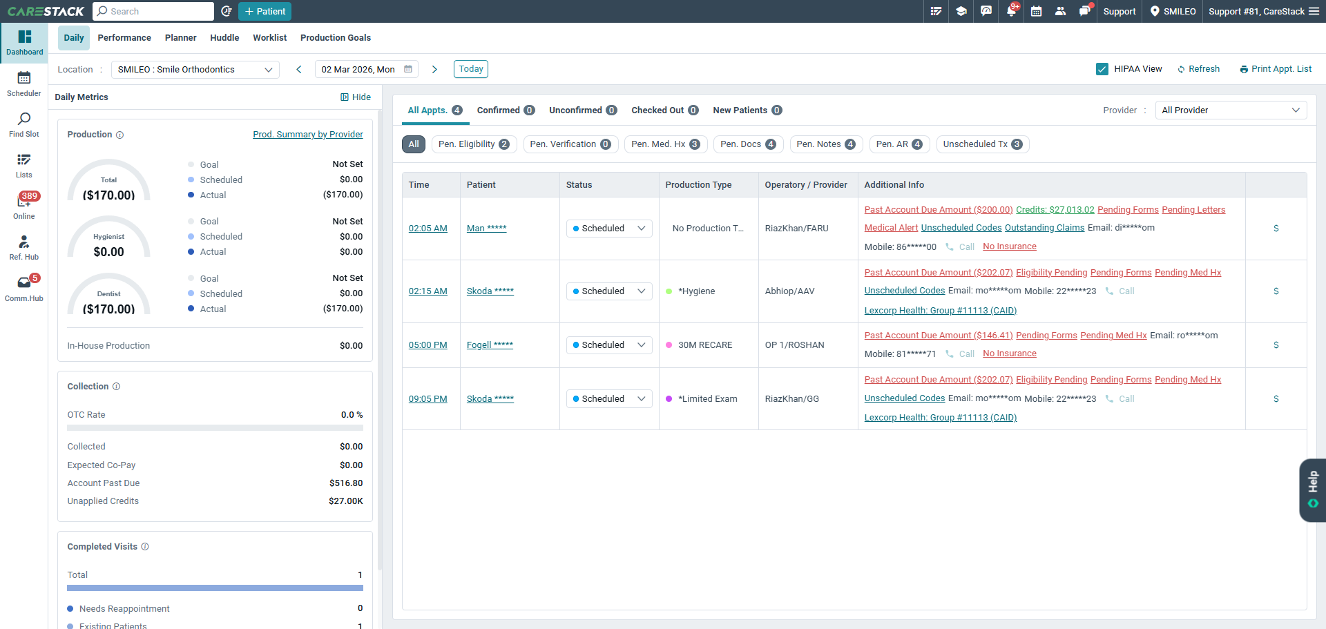Click the S icon in the 02:15 AM row
Screen dimensions: 1326x629
[1276, 291]
